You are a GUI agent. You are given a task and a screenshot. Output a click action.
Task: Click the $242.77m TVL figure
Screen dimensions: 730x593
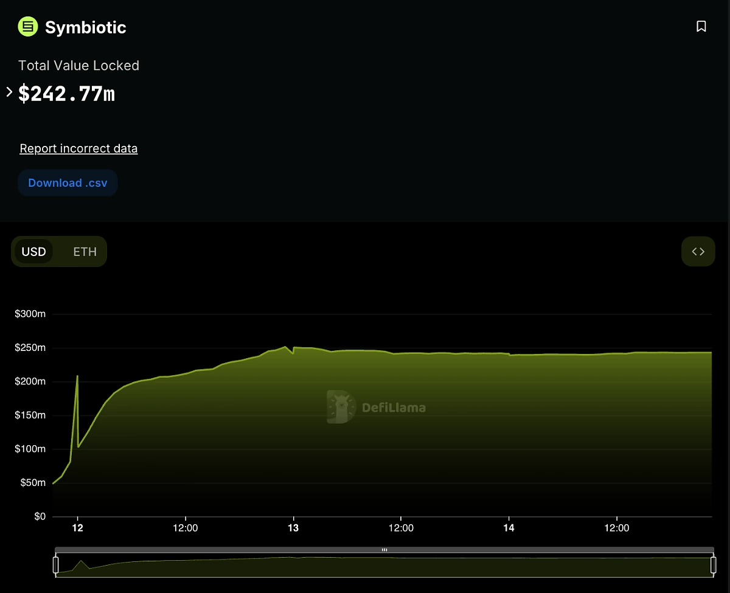[x=66, y=93]
